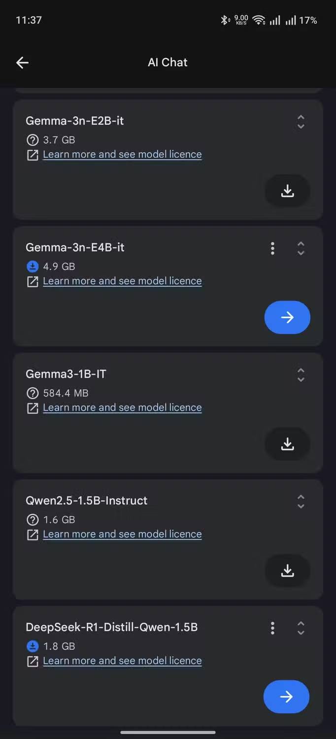
Task: Open licence link for Gemma-3n-E2B-it
Action: coord(122,154)
